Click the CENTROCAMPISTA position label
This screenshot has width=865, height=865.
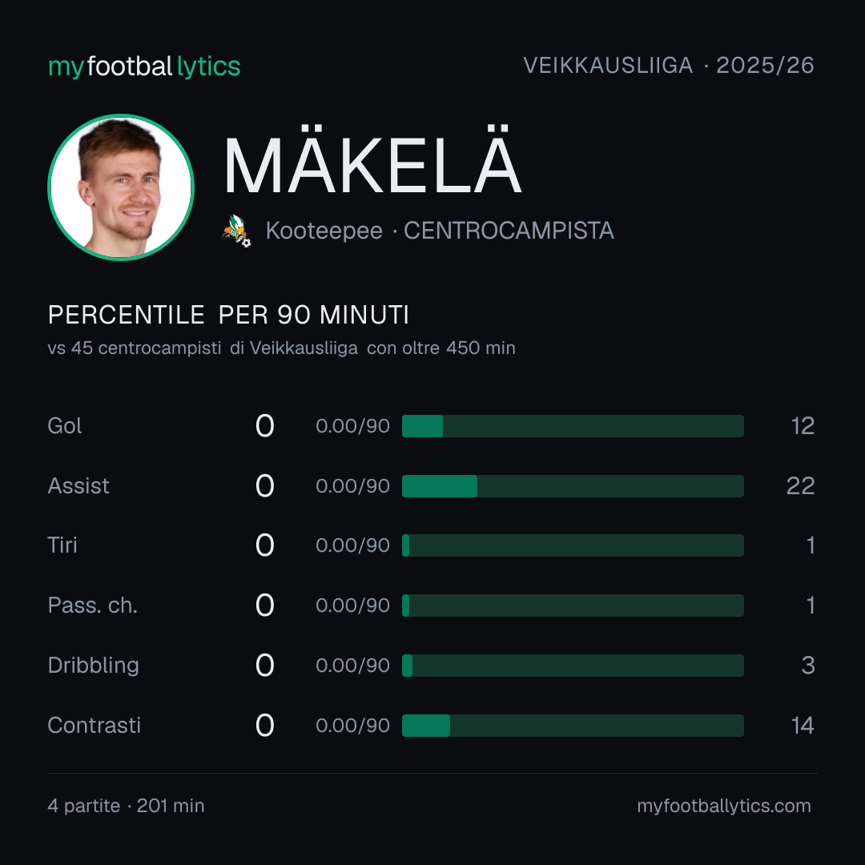pos(509,231)
